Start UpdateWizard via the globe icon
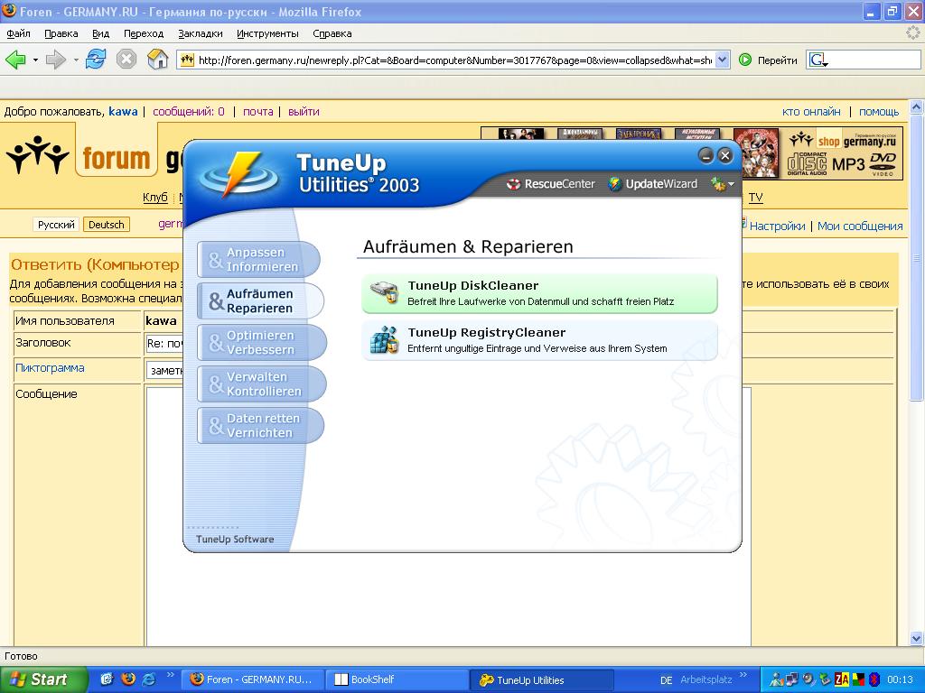Viewport: 925px width, 693px height. (x=614, y=184)
